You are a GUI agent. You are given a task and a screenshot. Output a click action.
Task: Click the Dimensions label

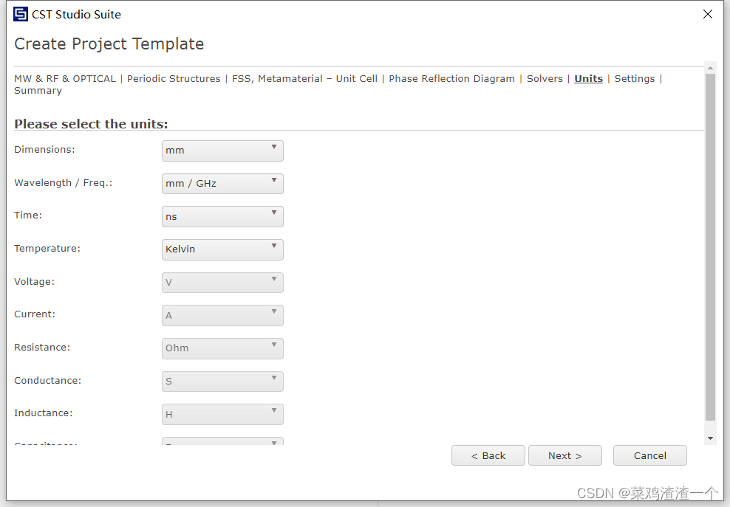44,150
